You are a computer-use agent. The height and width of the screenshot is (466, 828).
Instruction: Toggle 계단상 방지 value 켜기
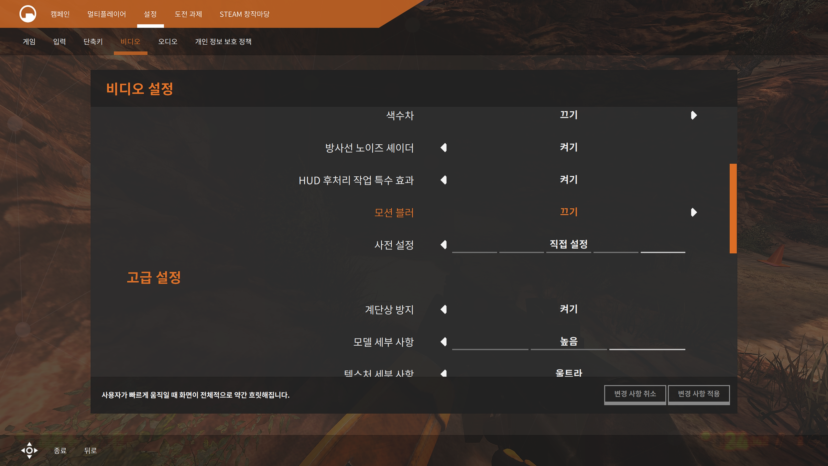pyautogui.click(x=569, y=309)
